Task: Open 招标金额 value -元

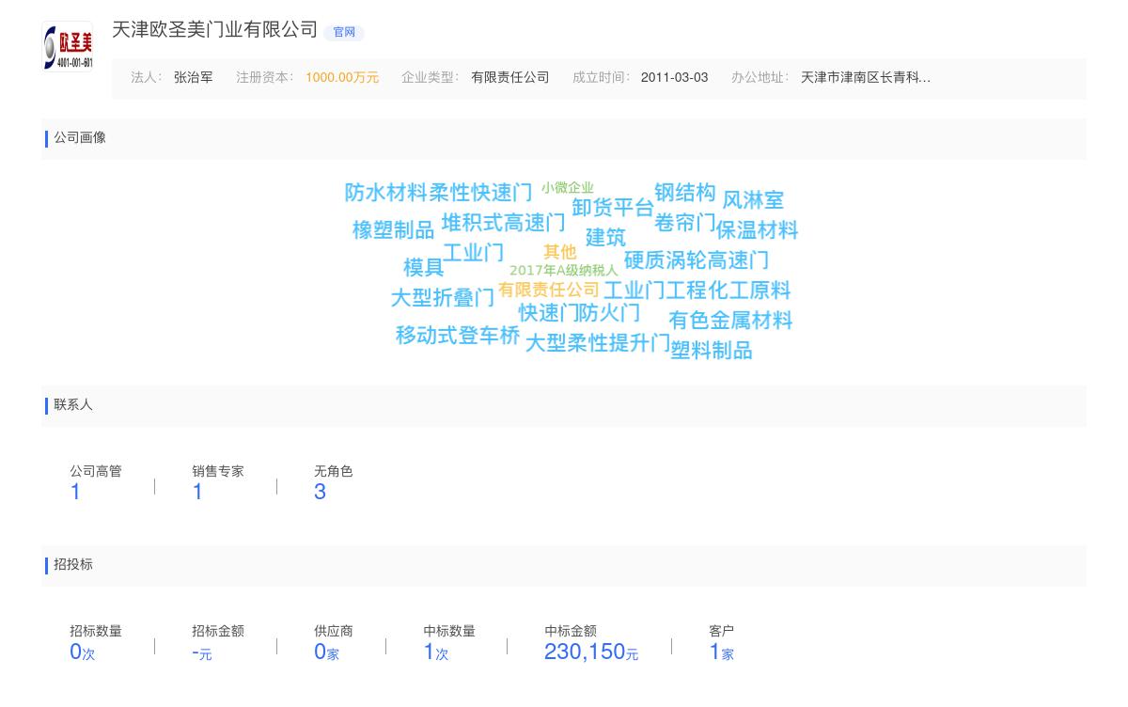Action: coord(202,652)
